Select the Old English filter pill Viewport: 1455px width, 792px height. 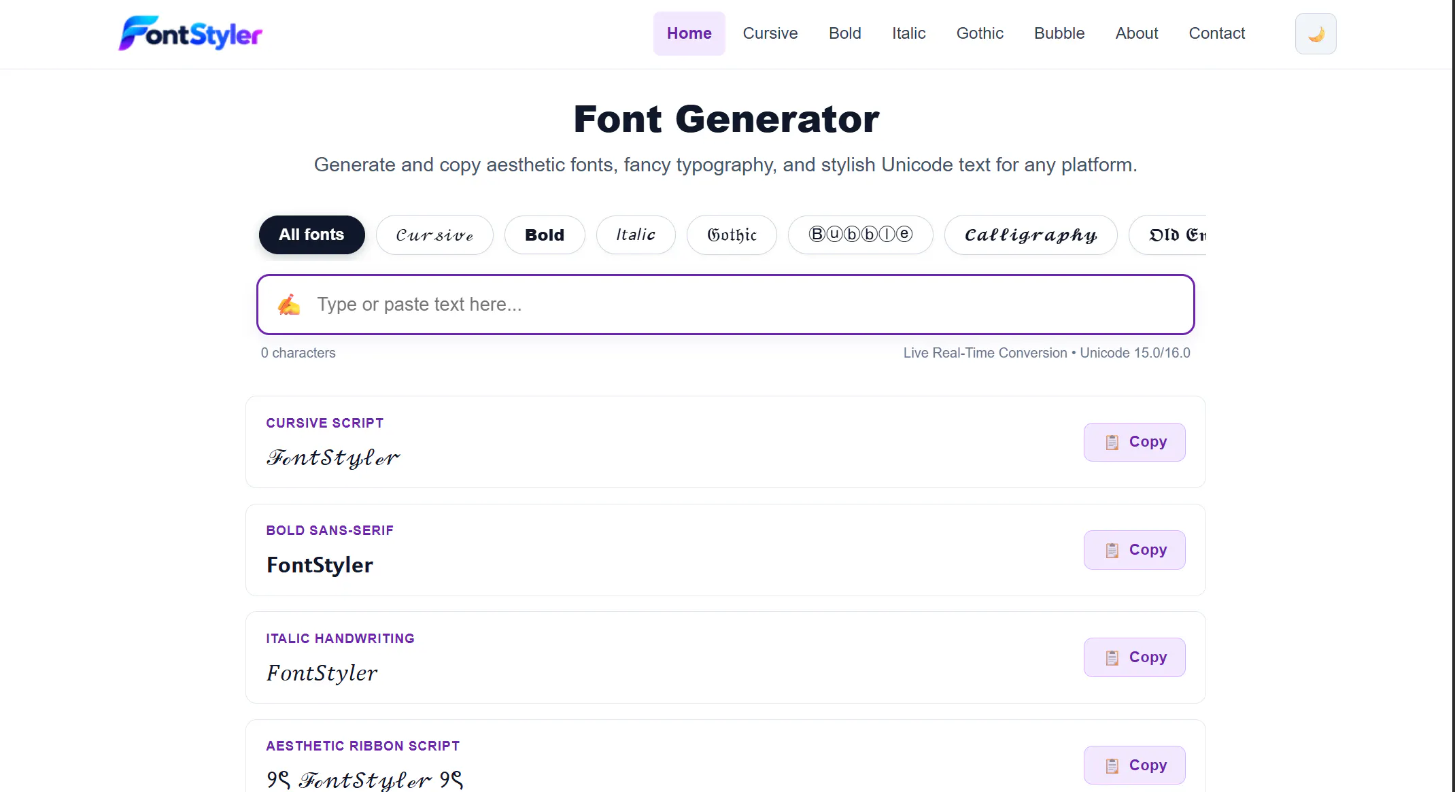click(1167, 235)
